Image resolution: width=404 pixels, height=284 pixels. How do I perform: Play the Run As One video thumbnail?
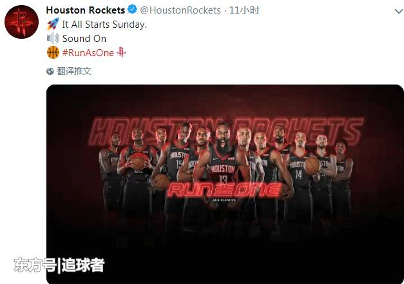(225, 184)
